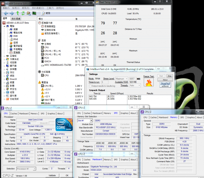Go forward using AIDA64 blue right arrow
The image size is (204, 178).
pyautogui.click(x=12, y=13)
